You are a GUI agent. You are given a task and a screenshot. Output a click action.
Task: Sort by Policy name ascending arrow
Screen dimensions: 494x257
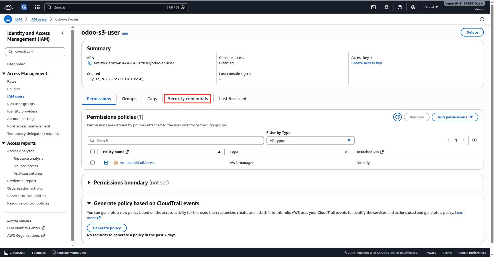coord(219,152)
